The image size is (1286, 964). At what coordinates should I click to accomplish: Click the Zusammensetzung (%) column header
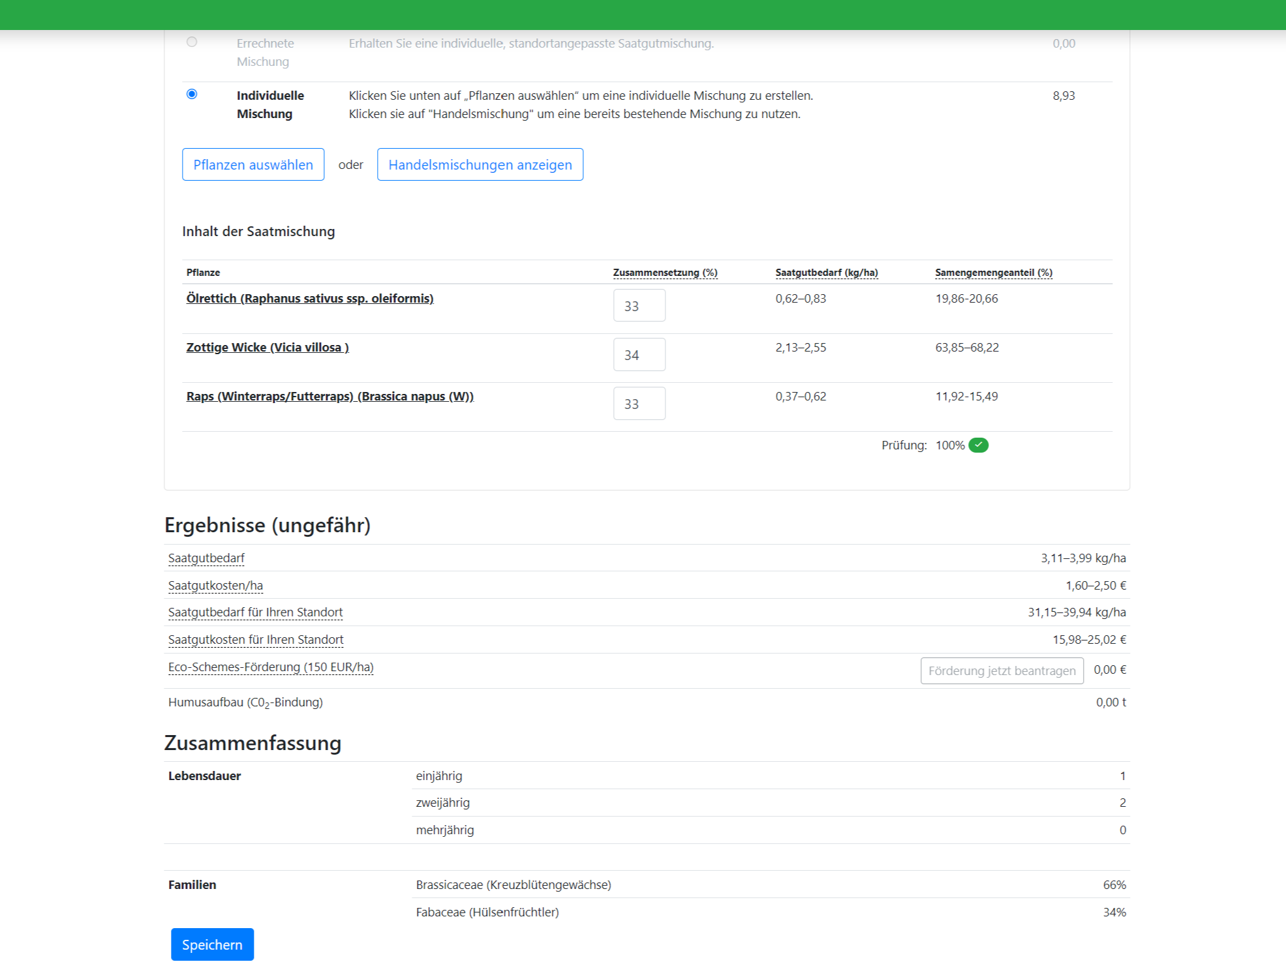665,272
